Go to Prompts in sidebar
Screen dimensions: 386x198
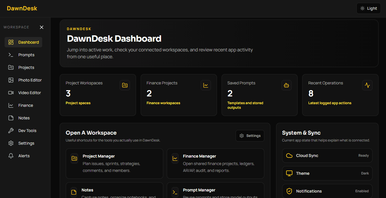click(23, 55)
